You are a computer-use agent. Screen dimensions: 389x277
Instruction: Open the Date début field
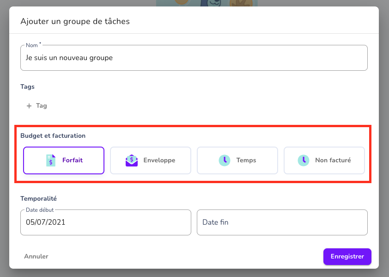tap(106, 222)
